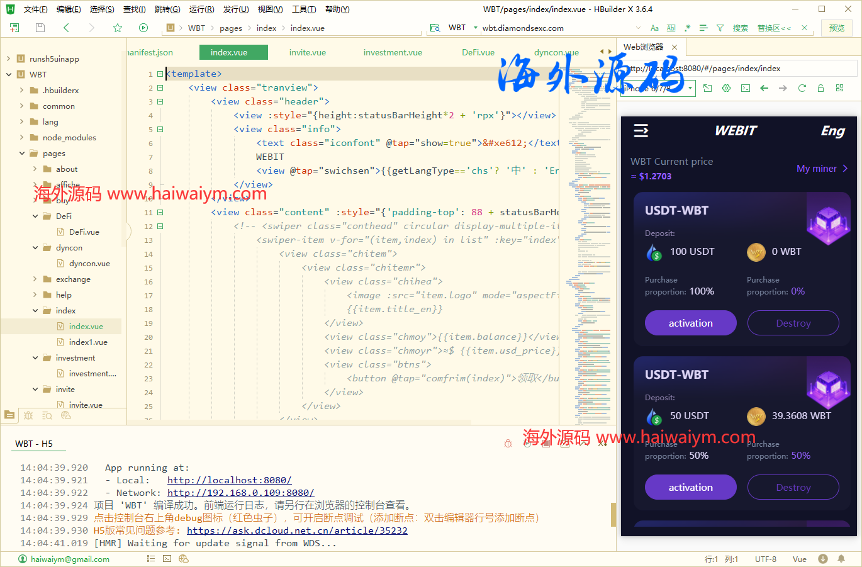Toggle regex mode in the search field
The width and height of the screenshot is (862, 567).
[x=687, y=28]
